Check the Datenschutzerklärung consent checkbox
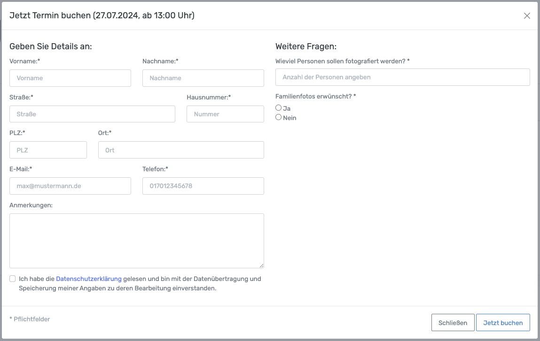Viewport: 540px width, 341px height. point(12,279)
